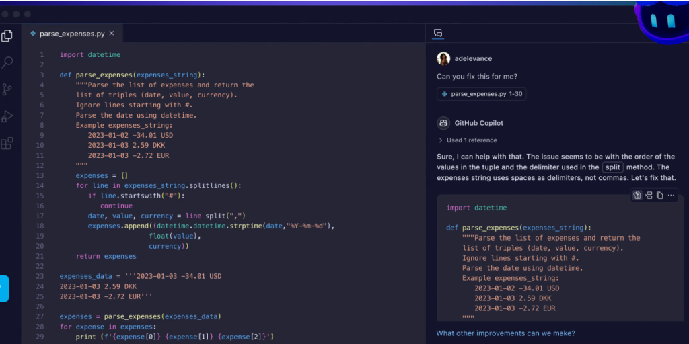Click '2023-01-03 2.59 DKK' on editor line 24

(98, 286)
